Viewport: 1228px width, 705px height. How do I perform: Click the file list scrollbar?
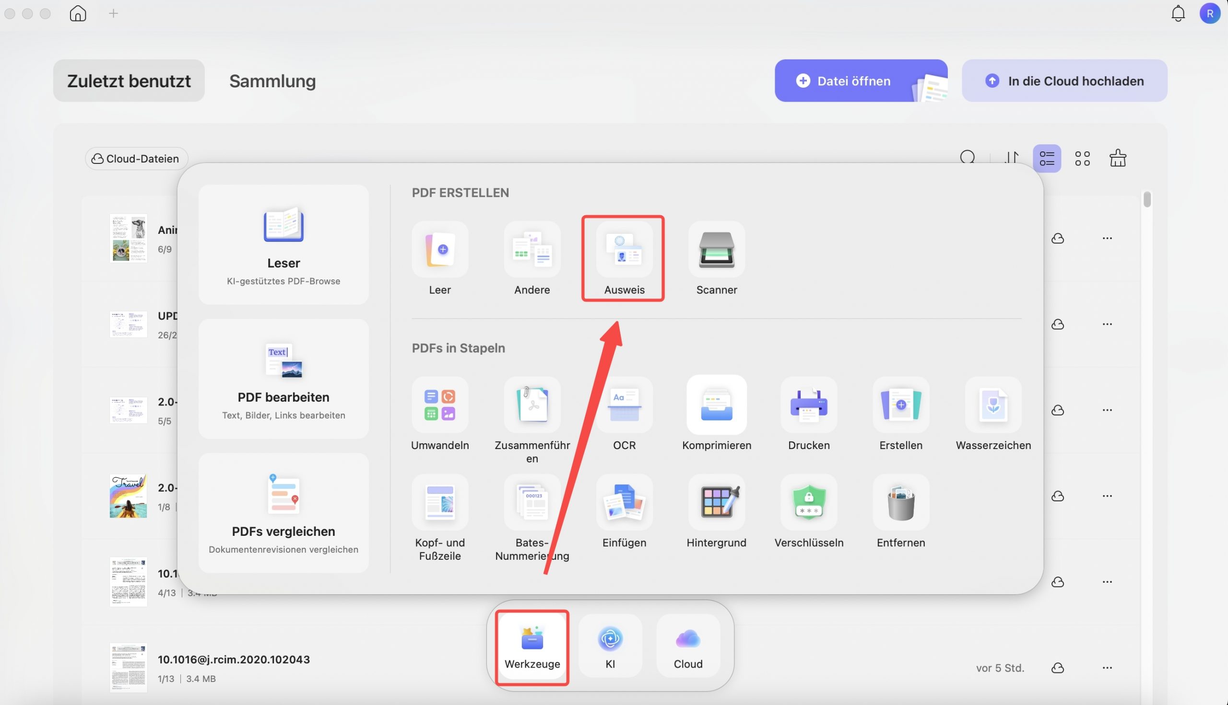pos(1146,199)
